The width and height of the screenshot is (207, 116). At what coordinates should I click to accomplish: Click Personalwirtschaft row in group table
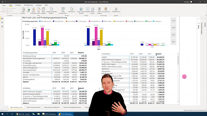click(x=55, y=70)
